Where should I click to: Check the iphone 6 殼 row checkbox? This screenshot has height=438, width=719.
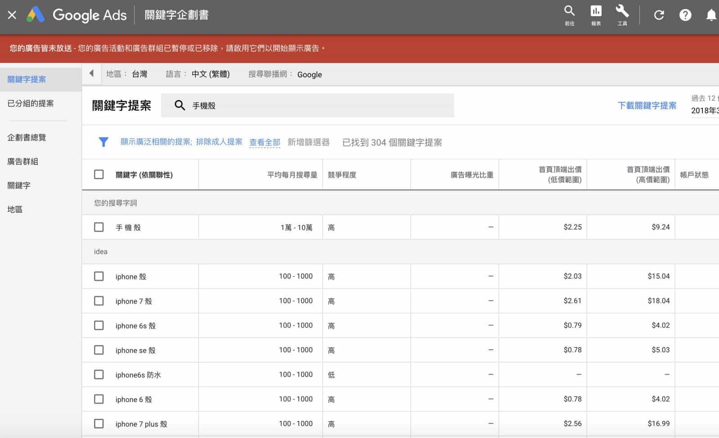coord(99,399)
